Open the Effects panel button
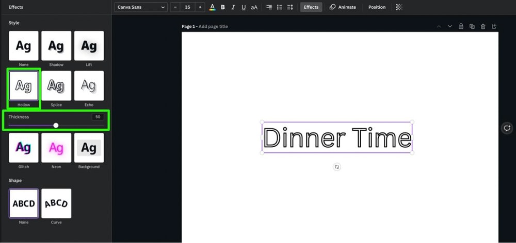 point(311,7)
